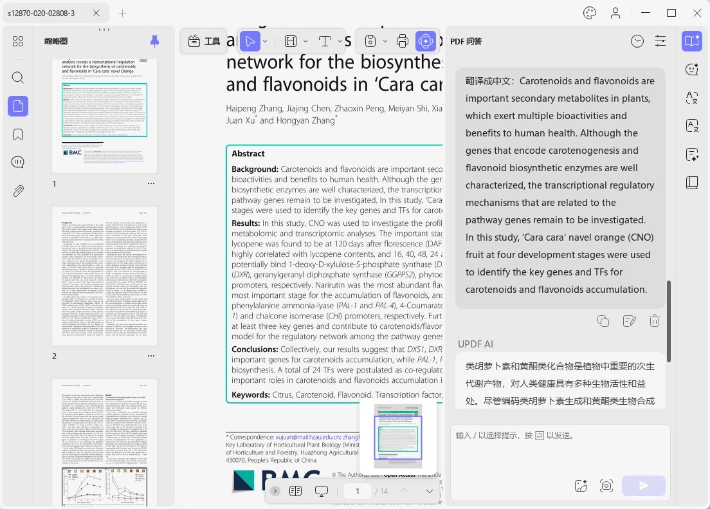Open chat history clock icon

(637, 41)
